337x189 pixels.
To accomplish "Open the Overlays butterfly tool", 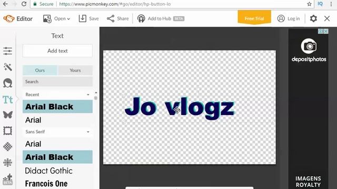I will [x=8, y=114].
